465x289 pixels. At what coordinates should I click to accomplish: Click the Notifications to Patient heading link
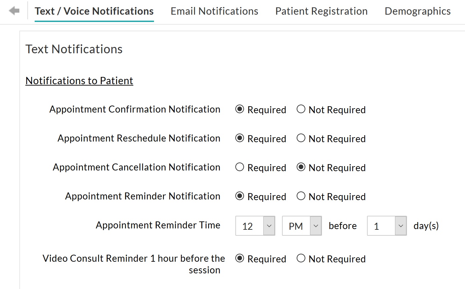[x=79, y=80]
